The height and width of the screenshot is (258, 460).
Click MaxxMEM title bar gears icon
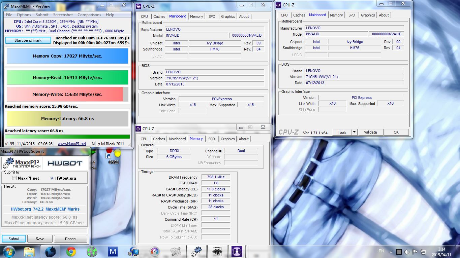pos(6,6)
